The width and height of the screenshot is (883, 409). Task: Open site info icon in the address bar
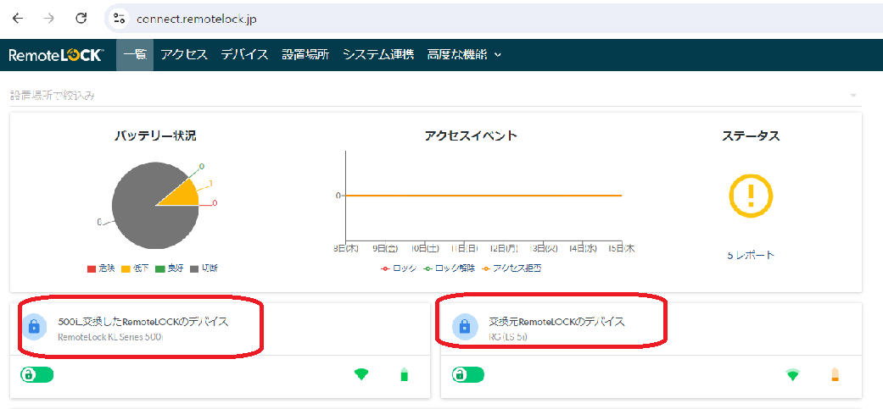point(119,19)
